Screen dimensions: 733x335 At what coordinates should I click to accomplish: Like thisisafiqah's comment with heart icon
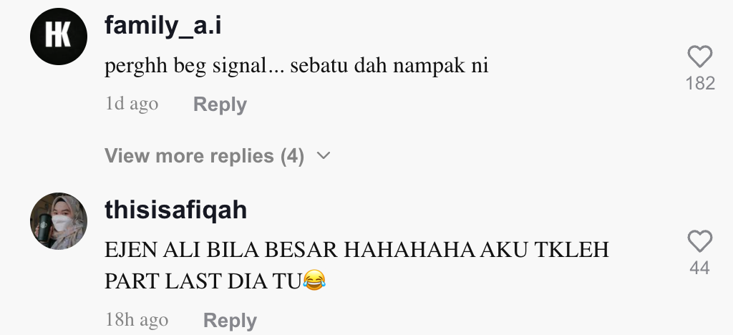tap(700, 241)
